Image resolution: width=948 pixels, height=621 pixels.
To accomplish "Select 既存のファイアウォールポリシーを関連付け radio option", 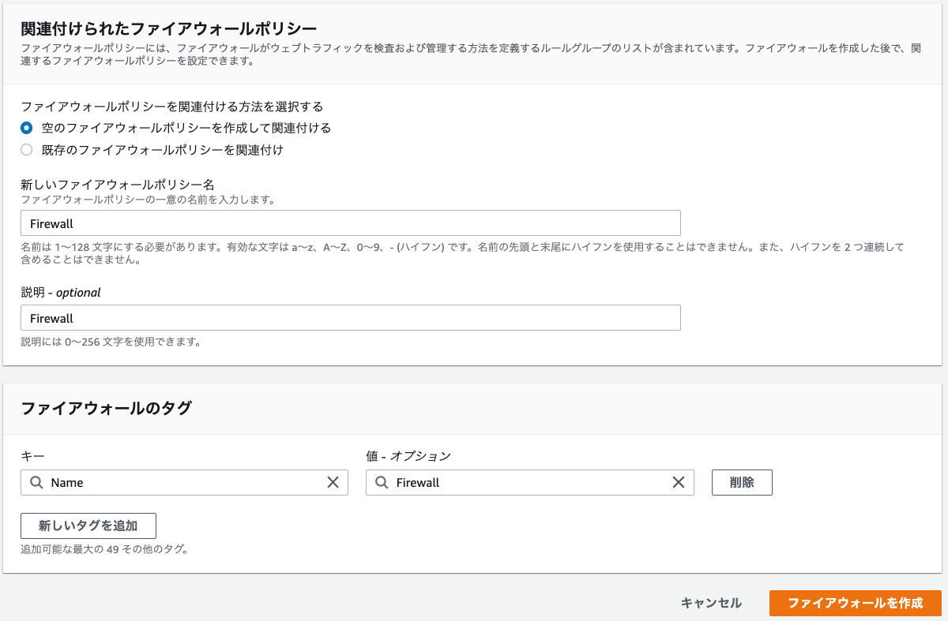I will point(27,150).
